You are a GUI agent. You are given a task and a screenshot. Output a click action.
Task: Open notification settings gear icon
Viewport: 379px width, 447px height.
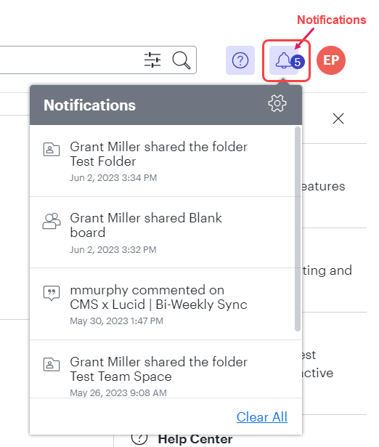[277, 103]
